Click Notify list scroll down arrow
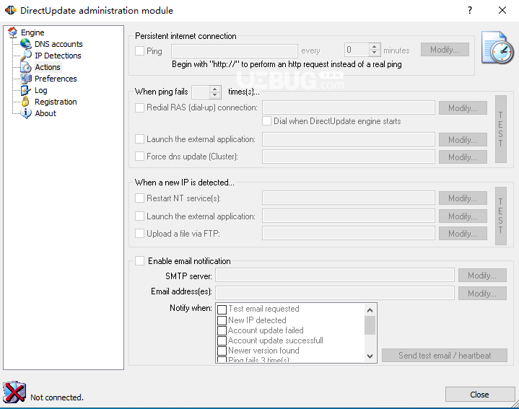 [370, 356]
